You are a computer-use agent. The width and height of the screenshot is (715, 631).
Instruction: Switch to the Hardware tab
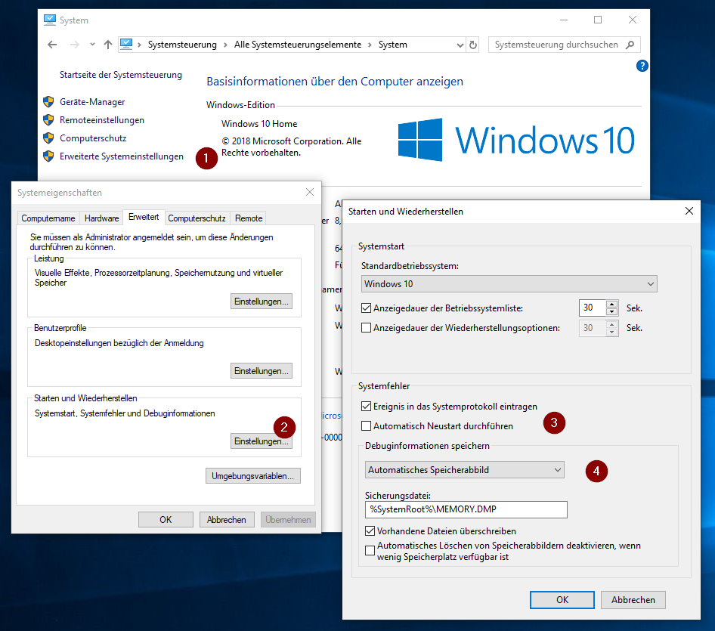(102, 218)
